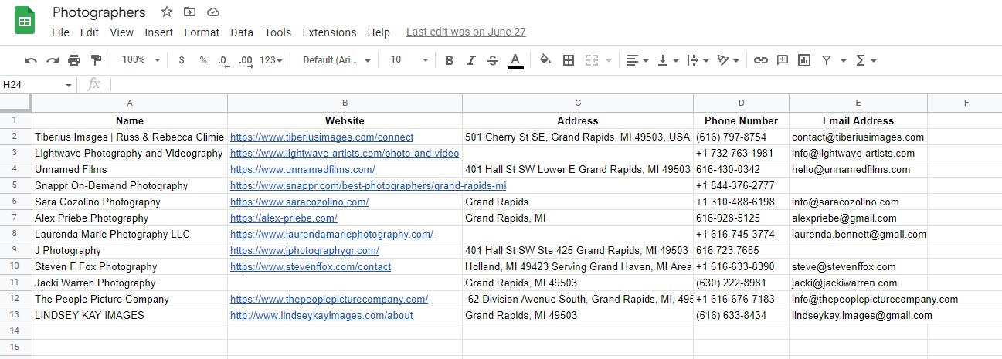Open the saracozolino.com link

click(299, 202)
